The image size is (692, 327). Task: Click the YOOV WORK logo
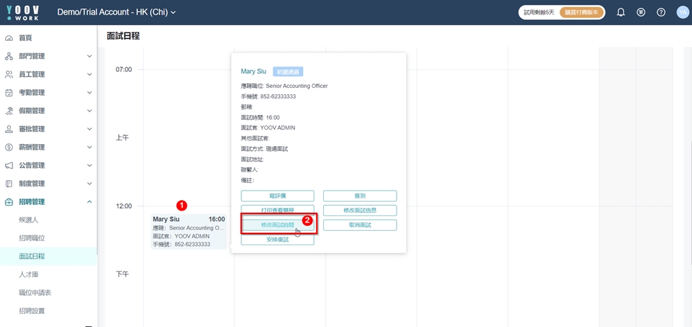pyautogui.click(x=23, y=12)
